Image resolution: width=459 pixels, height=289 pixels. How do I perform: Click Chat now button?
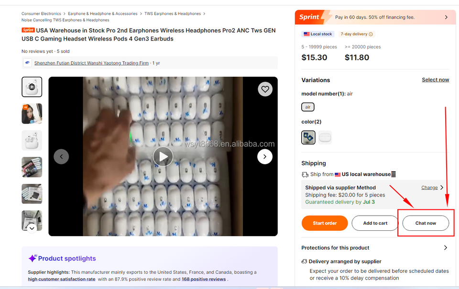point(426,223)
